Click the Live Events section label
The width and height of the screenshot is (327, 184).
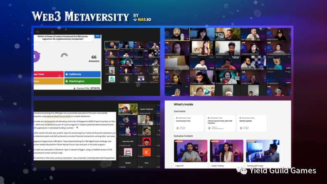[x=180, y=111]
